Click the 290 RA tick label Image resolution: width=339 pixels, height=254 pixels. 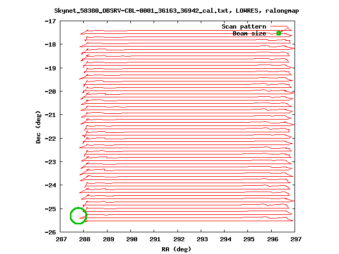(x=132, y=239)
